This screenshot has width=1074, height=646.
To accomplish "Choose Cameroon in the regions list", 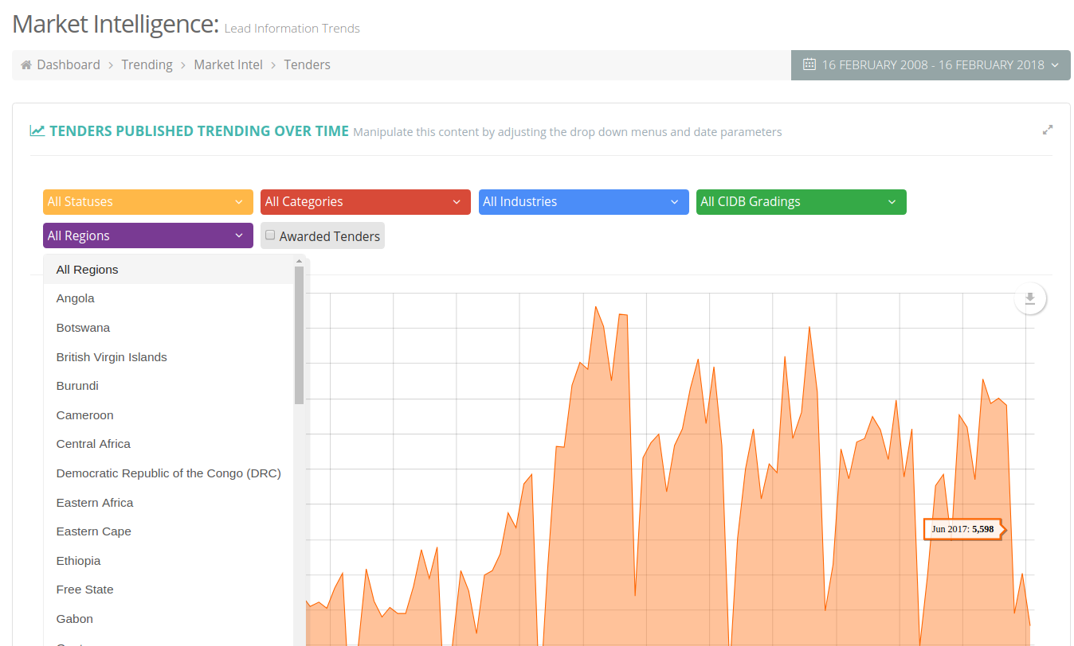I will (169, 415).
